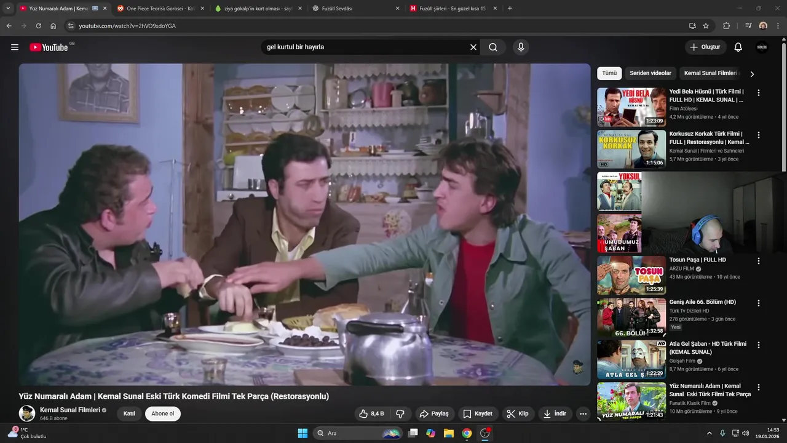
Task: Open Tosun Paşa video thumbnail
Action: [631, 275]
